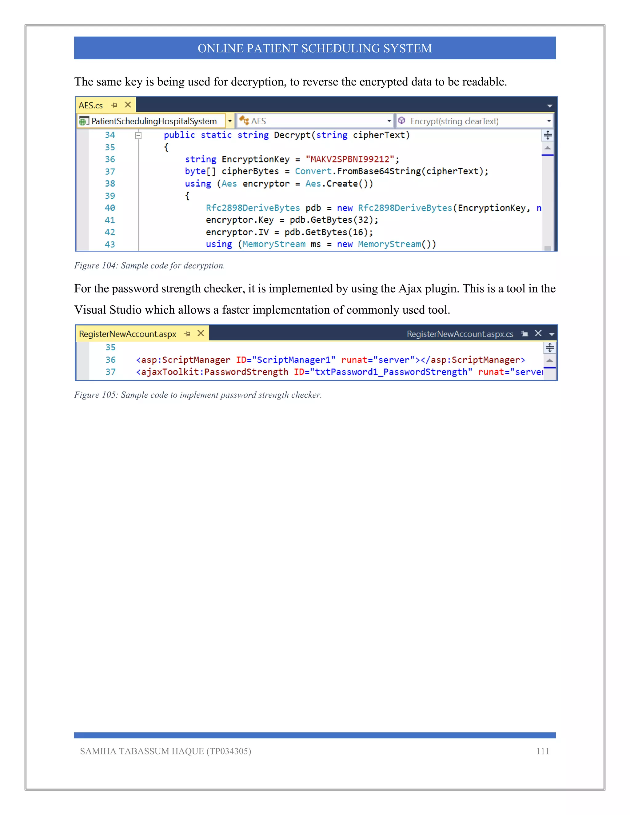The width and height of the screenshot is (630, 815).
Task: Pin the RegisterNewAccount.aspx tab
Action: click(x=187, y=334)
